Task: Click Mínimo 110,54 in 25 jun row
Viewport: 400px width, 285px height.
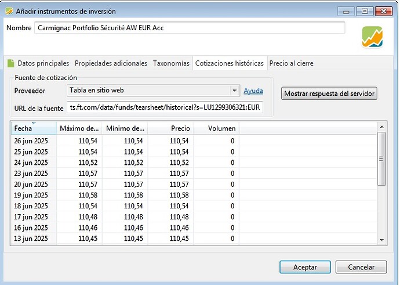Action: [x=133, y=151]
